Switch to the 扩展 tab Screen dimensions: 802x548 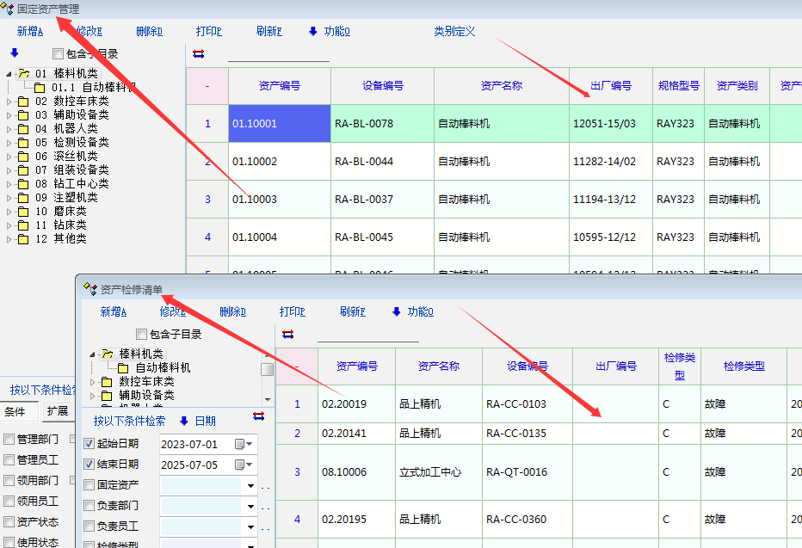[58, 411]
